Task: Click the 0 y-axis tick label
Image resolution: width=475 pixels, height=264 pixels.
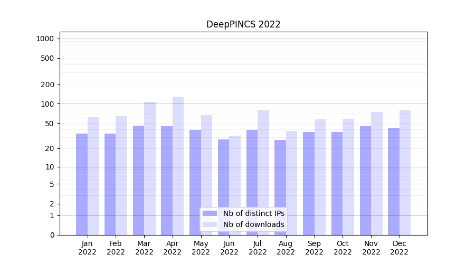Action: (52, 235)
